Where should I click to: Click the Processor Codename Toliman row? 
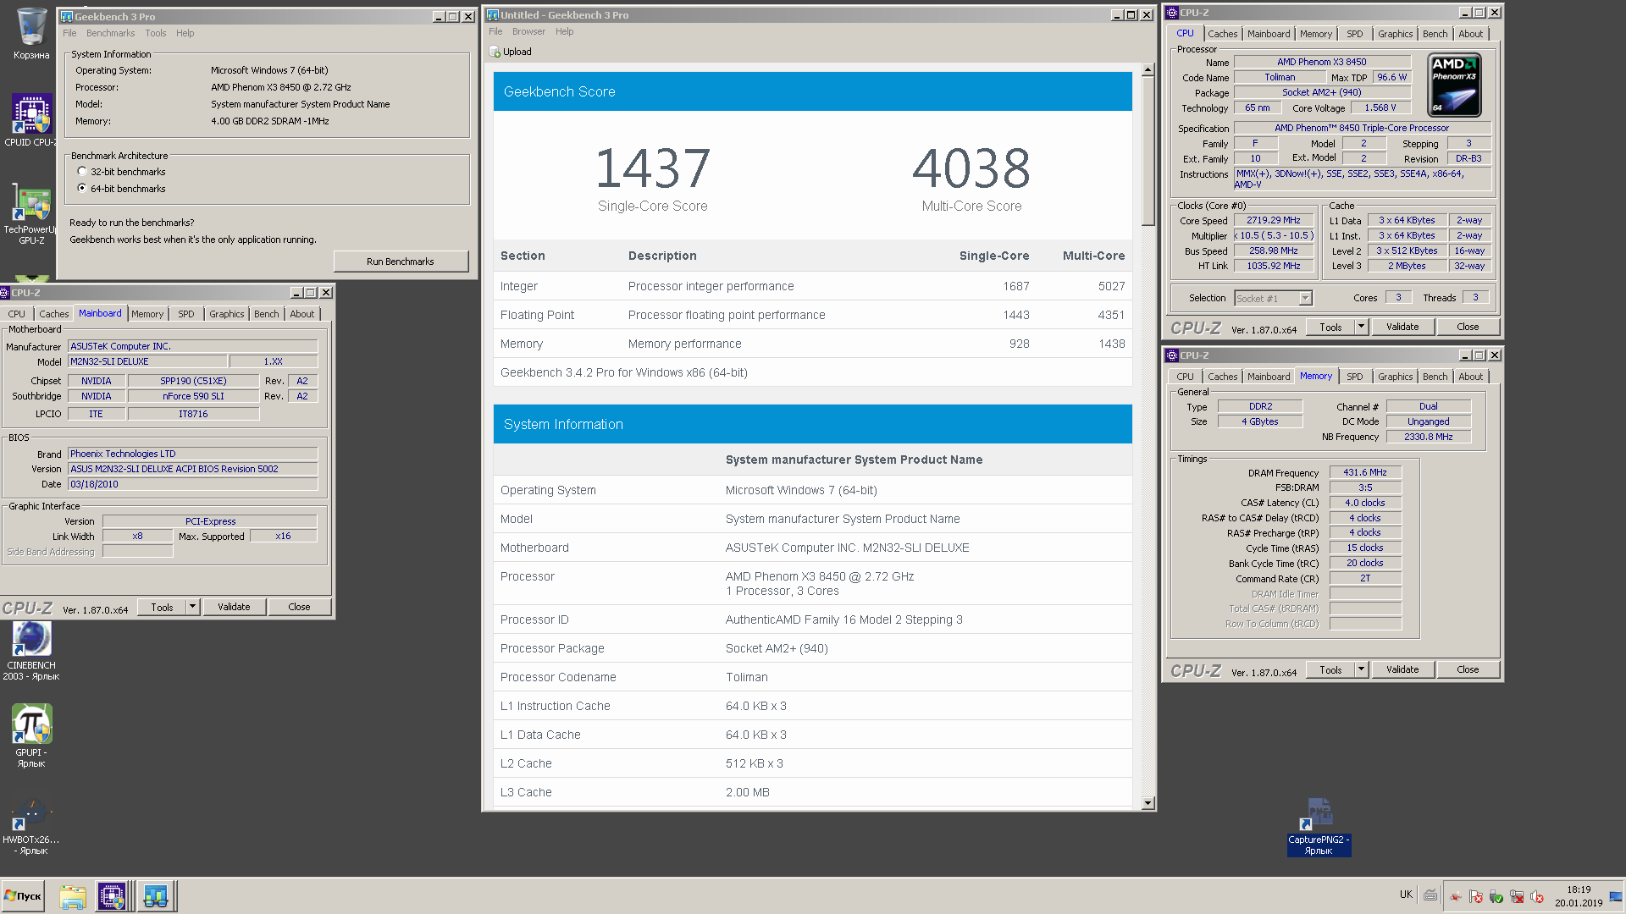pyautogui.click(x=812, y=677)
